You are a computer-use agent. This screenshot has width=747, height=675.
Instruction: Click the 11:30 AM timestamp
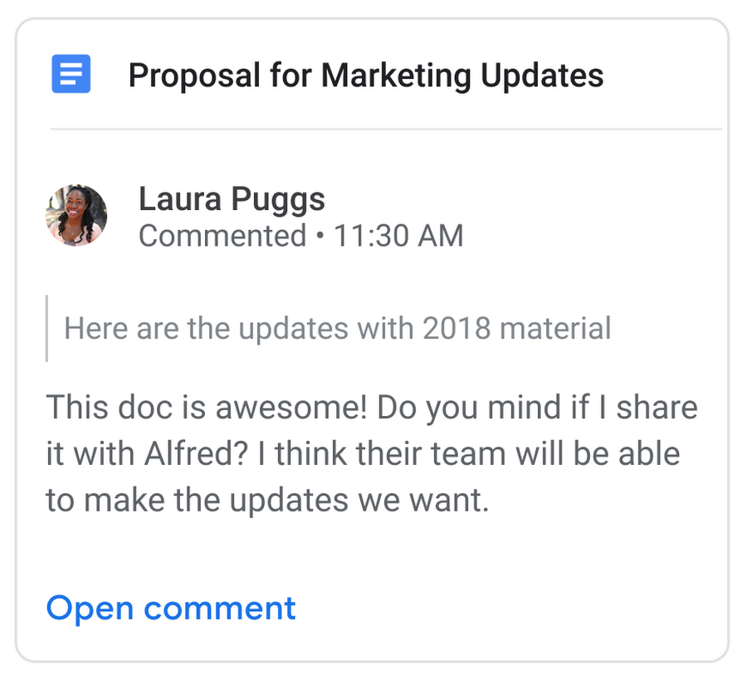[x=398, y=236]
